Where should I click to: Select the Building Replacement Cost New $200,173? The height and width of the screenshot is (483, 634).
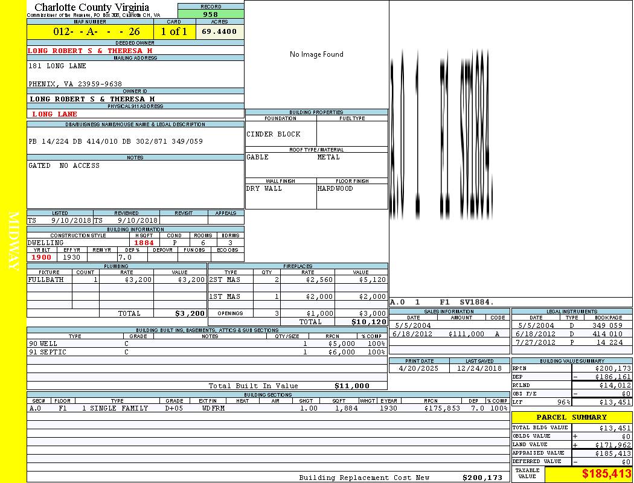point(482,478)
